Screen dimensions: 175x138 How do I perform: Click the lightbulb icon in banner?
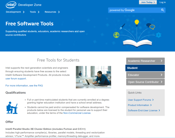tap(136, 22)
